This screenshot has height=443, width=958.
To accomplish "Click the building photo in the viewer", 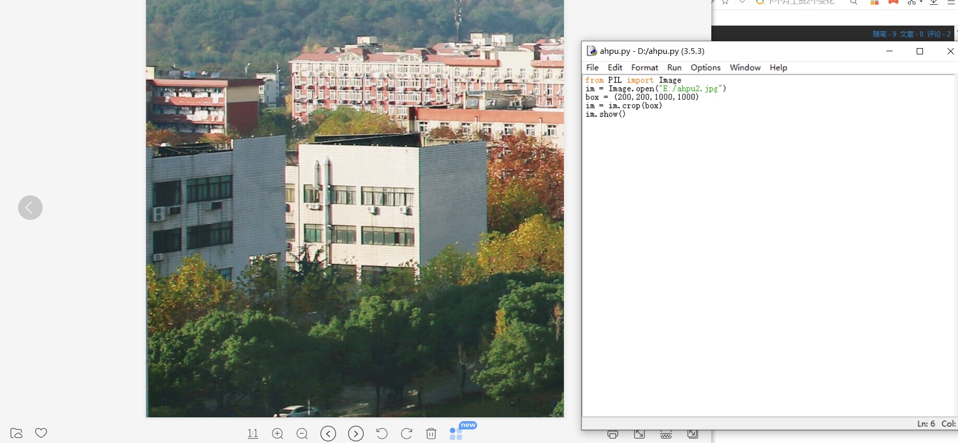I will coord(355,209).
